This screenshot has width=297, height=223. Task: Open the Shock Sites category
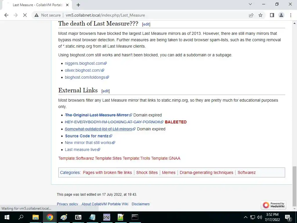click(147, 172)
